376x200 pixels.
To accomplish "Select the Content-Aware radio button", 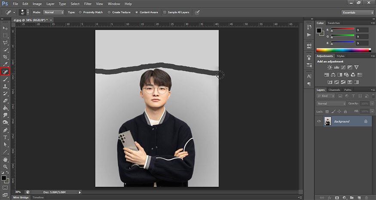I will [137, 12].
